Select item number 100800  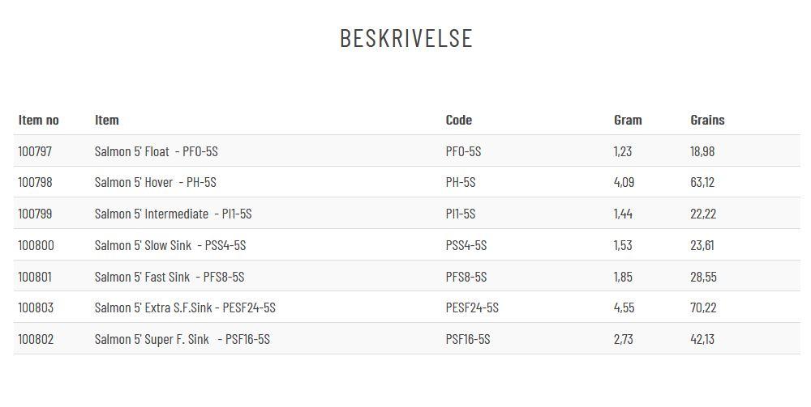point(36,245)
